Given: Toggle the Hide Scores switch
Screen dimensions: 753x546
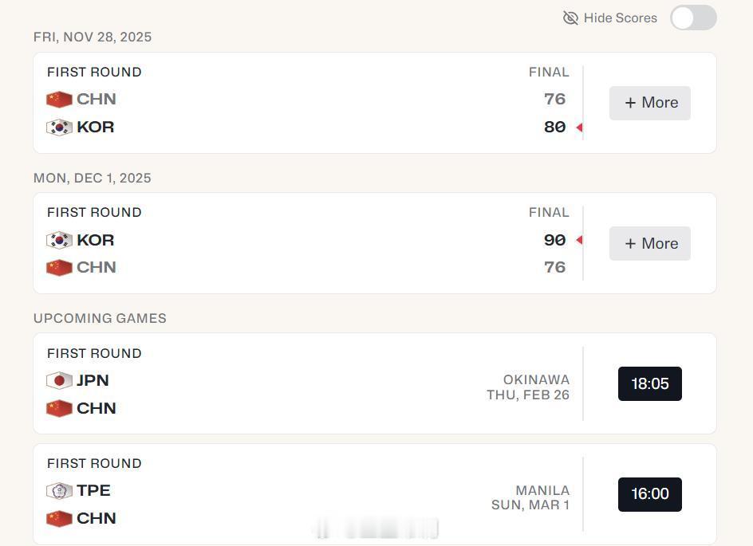Looking at the screenshot, I should click(693, 18).
